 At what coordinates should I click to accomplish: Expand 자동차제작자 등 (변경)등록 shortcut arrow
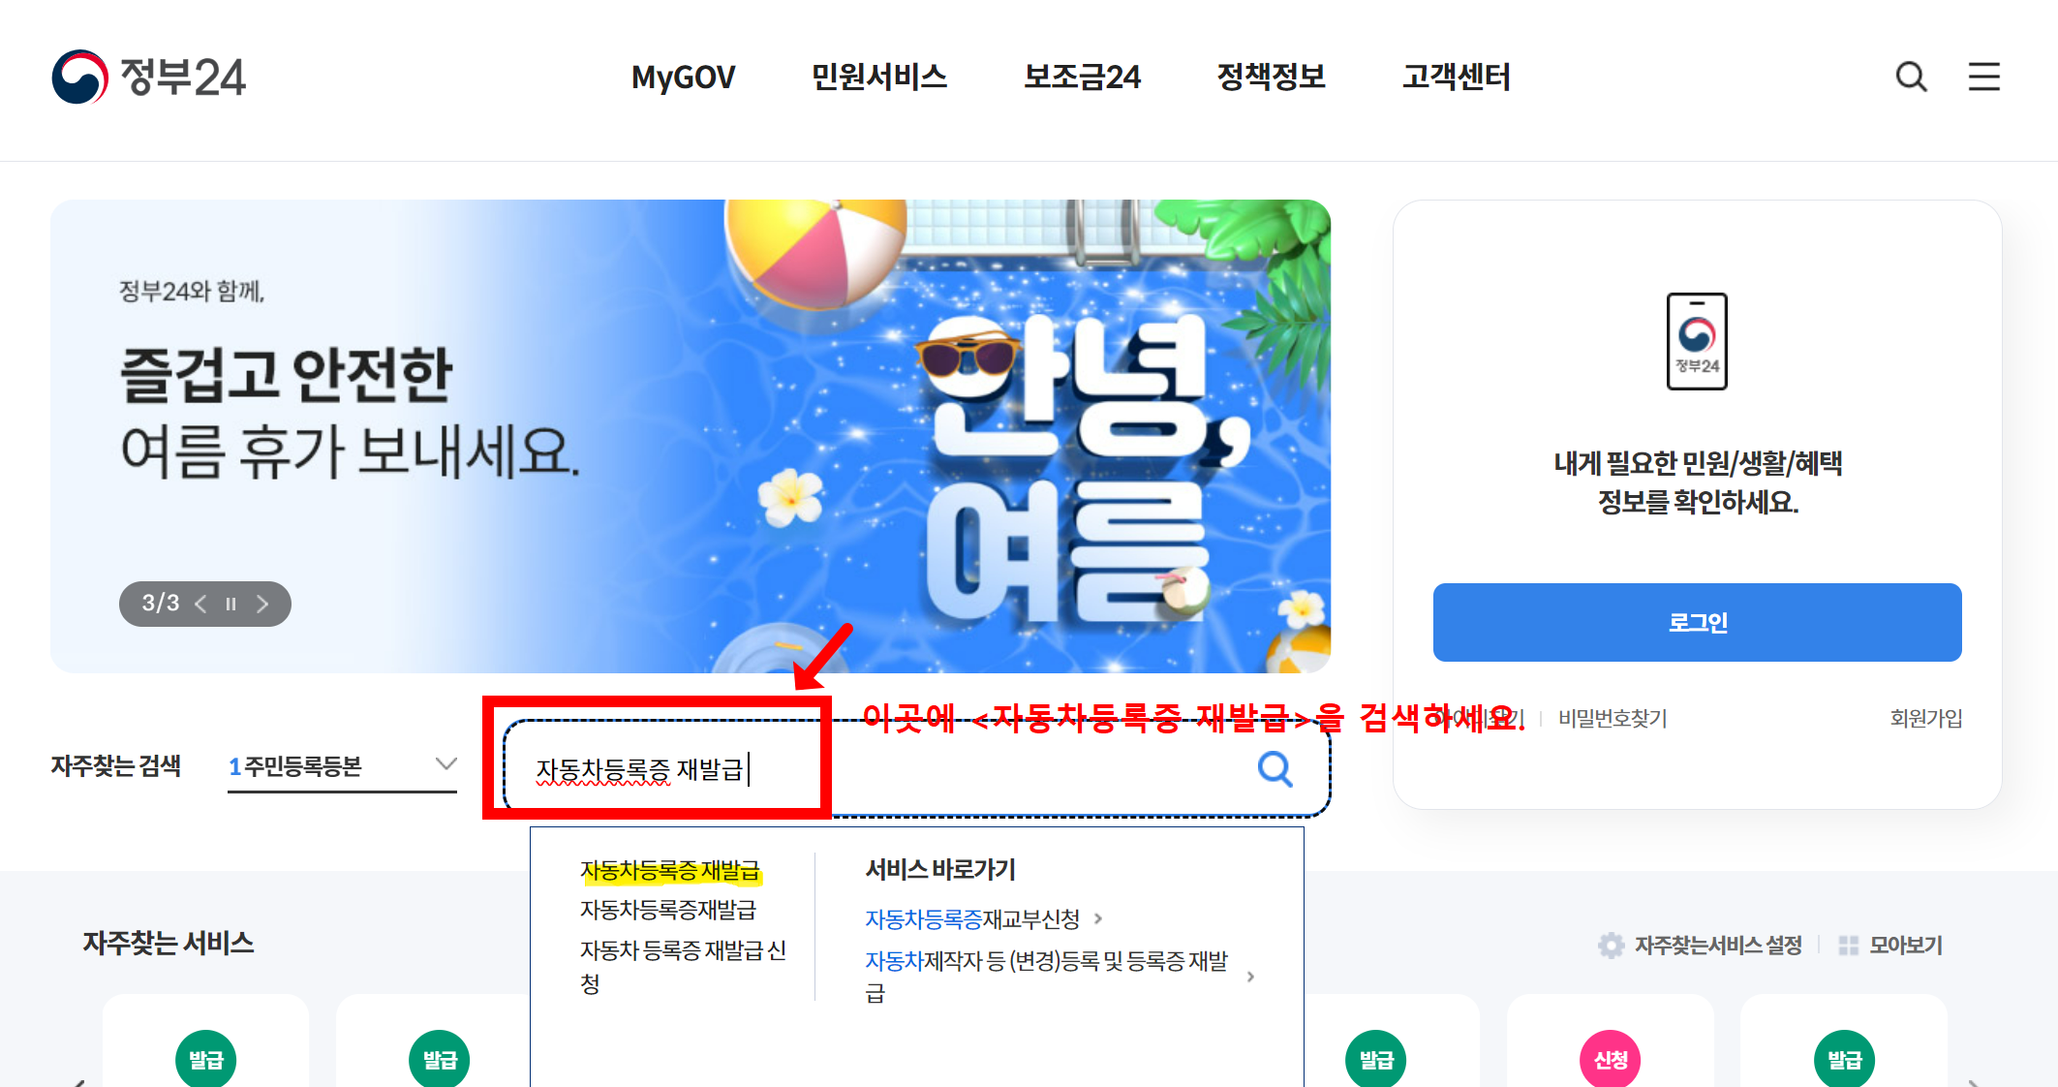pyautogui.click(x=1250, y=977)
